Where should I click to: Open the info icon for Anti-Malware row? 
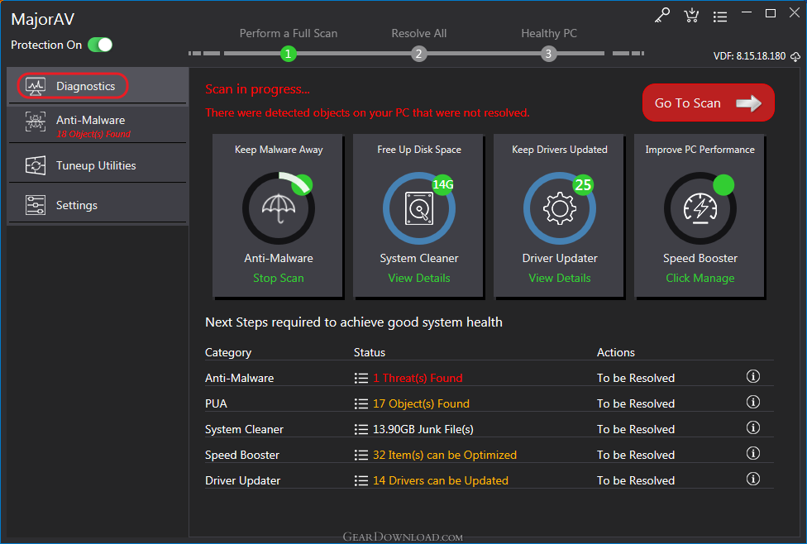pyautogui.click(x=753, y=376)
